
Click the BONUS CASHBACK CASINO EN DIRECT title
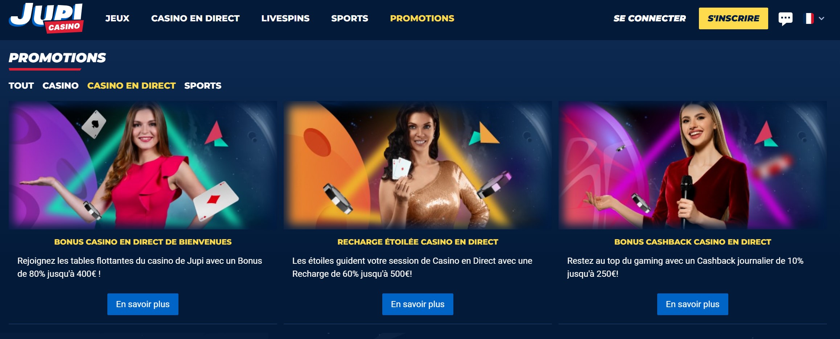pyautogui.click(x=693, y=242)
